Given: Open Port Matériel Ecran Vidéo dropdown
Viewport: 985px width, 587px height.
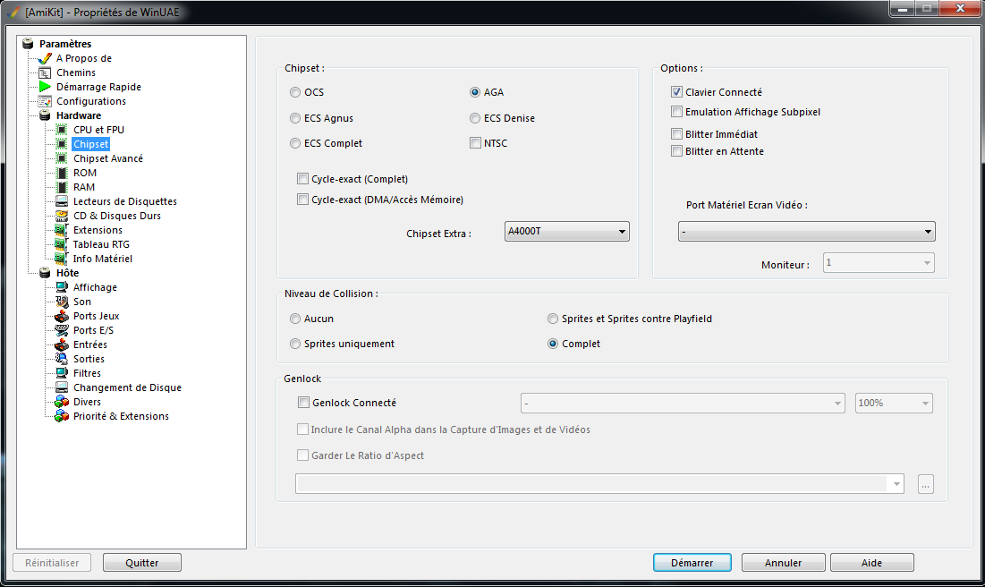Looking at the screenshot, I should click(806, 232).
